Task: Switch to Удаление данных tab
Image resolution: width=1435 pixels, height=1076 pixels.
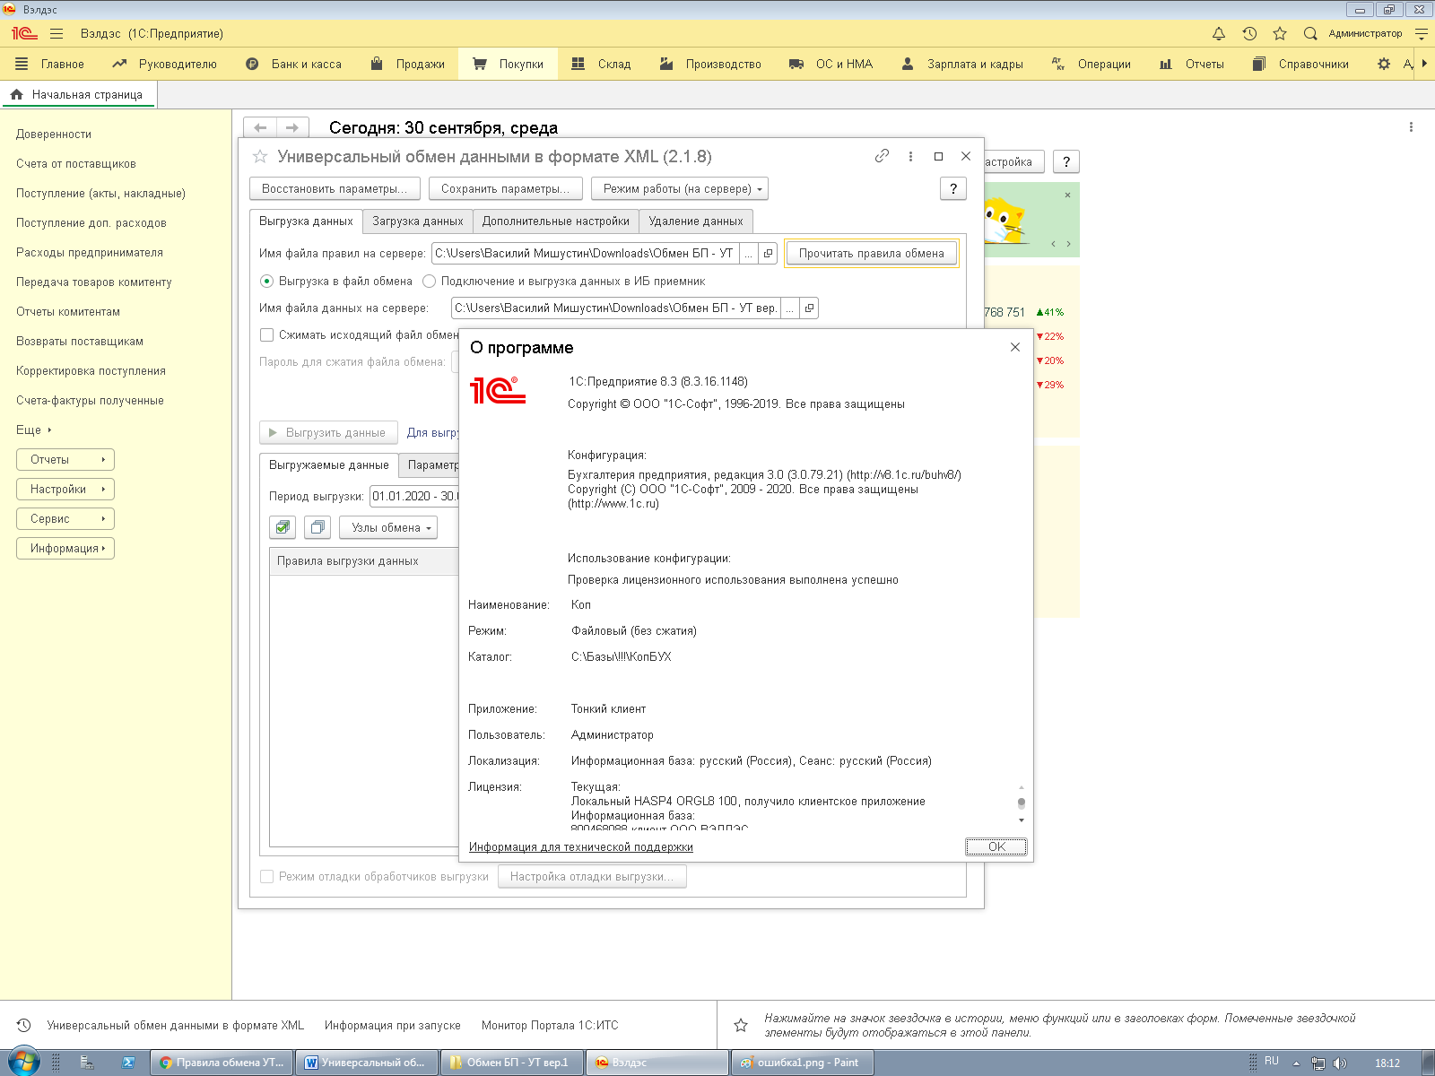Action: [696, 221]
